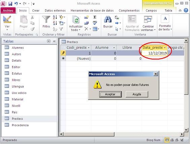Click the delete record X icon
The width and height of the screenshot is (190, 144).
[86, 29]
